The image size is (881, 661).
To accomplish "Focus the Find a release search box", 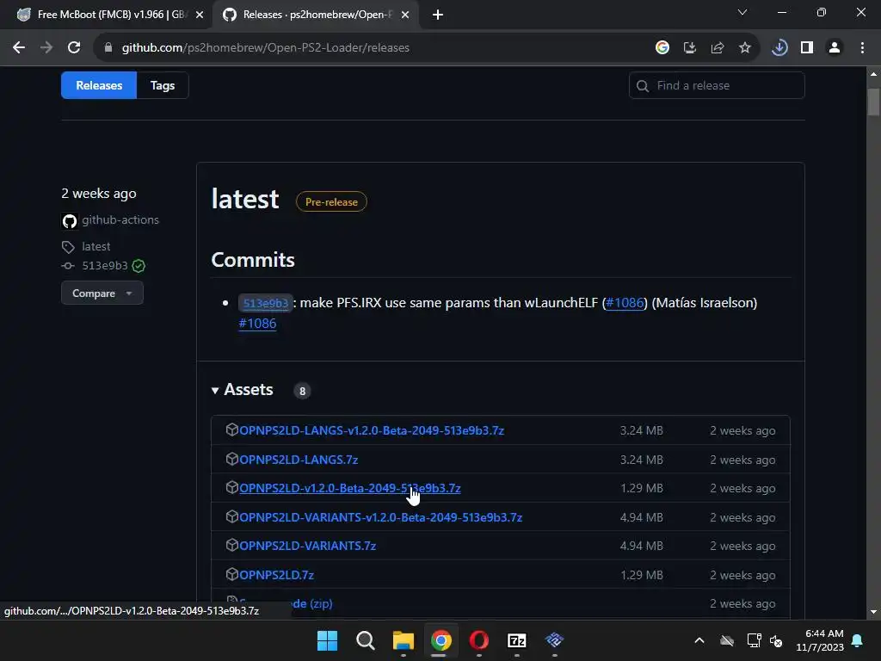I will click(717, 85).
